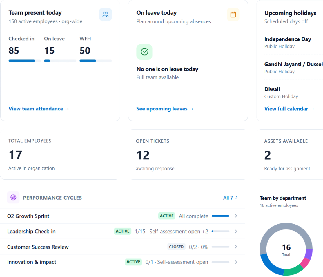Click the 16 Total donut center
Screen dimensions: 323x277
coord(286,249)
